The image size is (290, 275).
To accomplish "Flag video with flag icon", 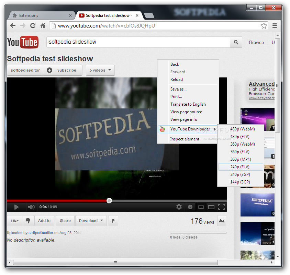I will pyautogui.click(x=113, y=221).
